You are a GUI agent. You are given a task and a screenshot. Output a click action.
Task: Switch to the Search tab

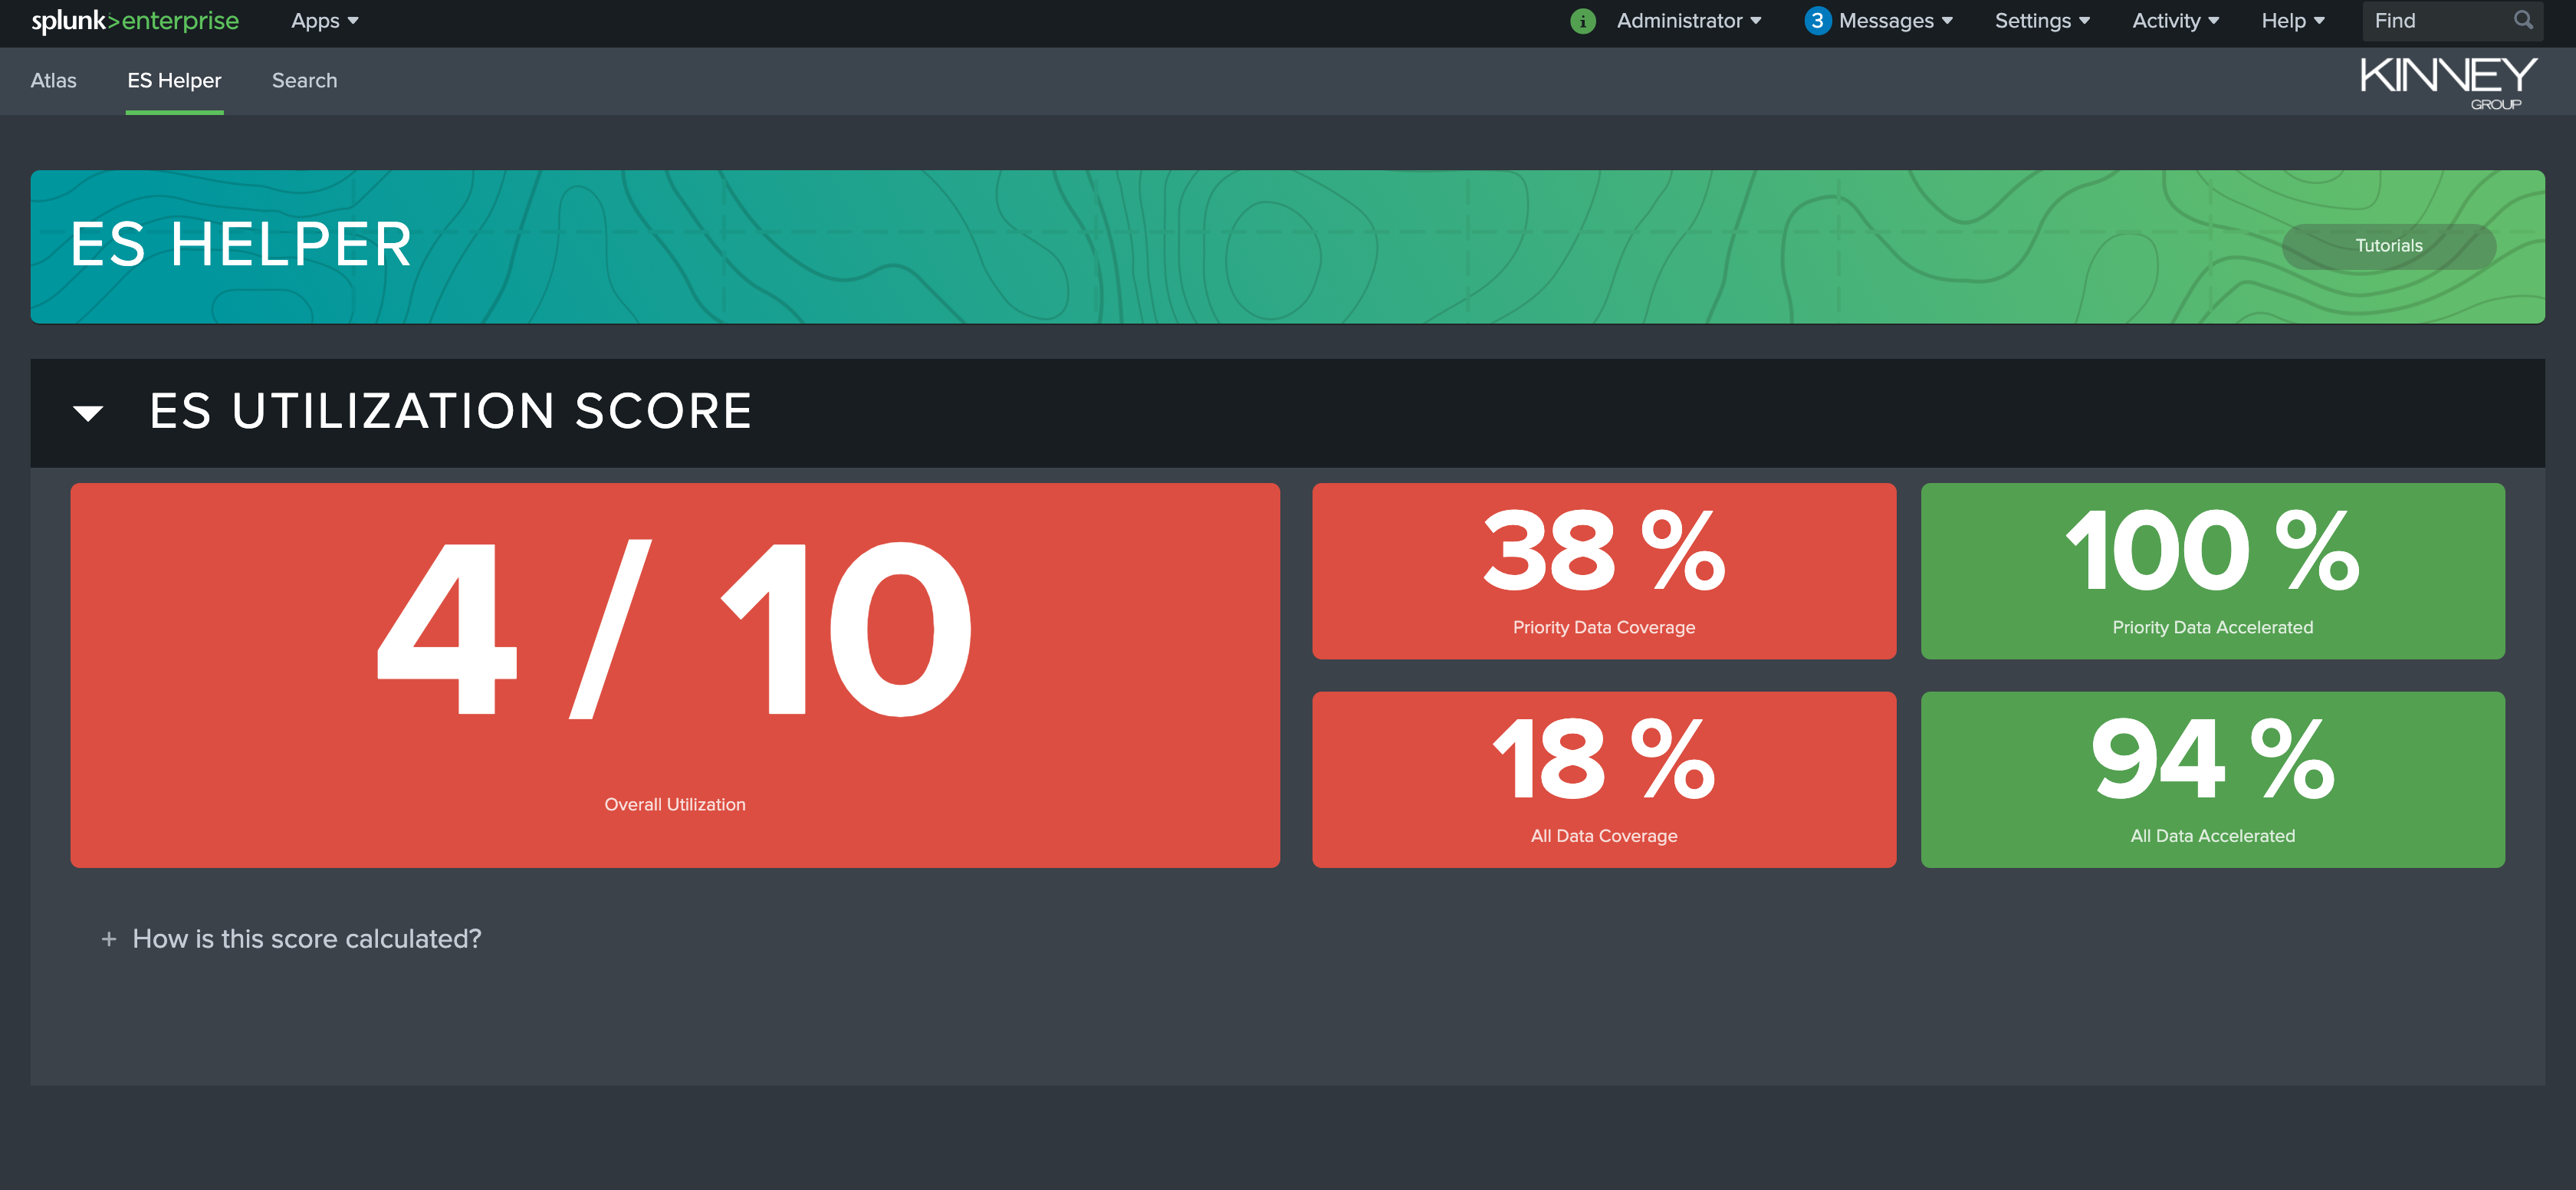pyautogui.click(x=304, y=80)
